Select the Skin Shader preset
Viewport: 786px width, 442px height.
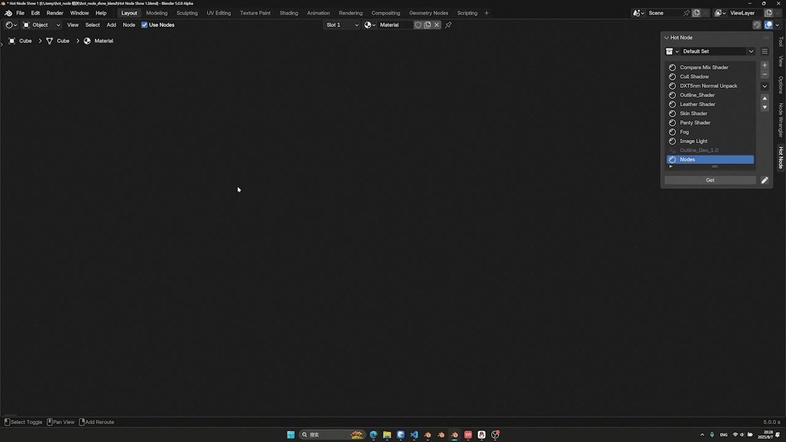710,114
